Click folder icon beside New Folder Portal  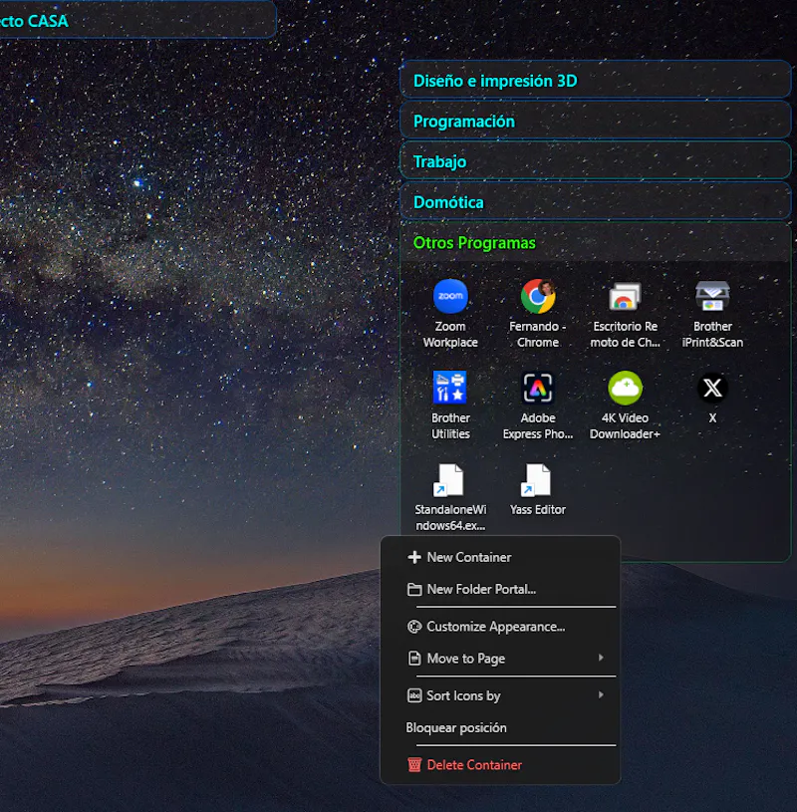click(414, 589)
